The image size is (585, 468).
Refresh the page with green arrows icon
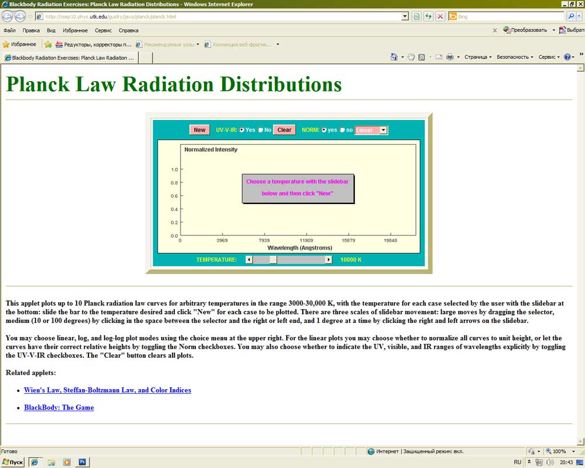tap(428, 17)
